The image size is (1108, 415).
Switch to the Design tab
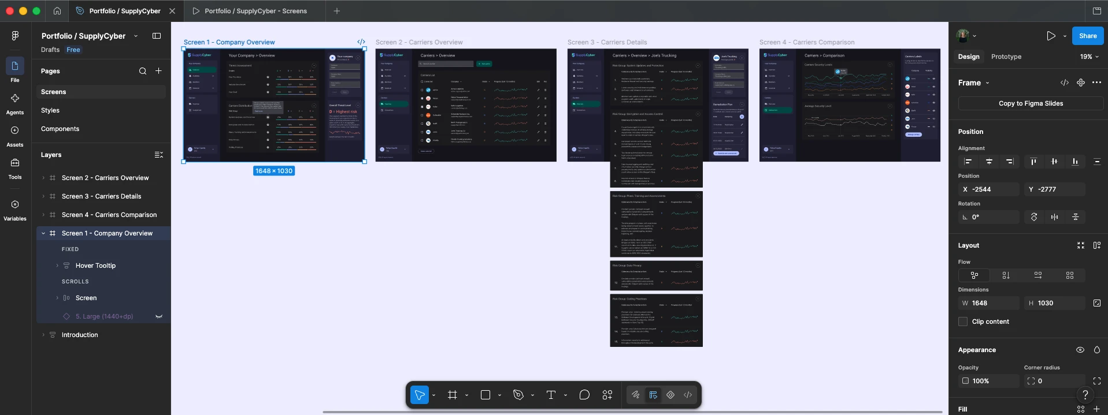coord(969,57)
